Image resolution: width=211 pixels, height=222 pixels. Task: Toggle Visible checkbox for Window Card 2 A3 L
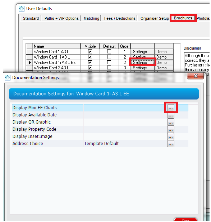tap(90, 68)
